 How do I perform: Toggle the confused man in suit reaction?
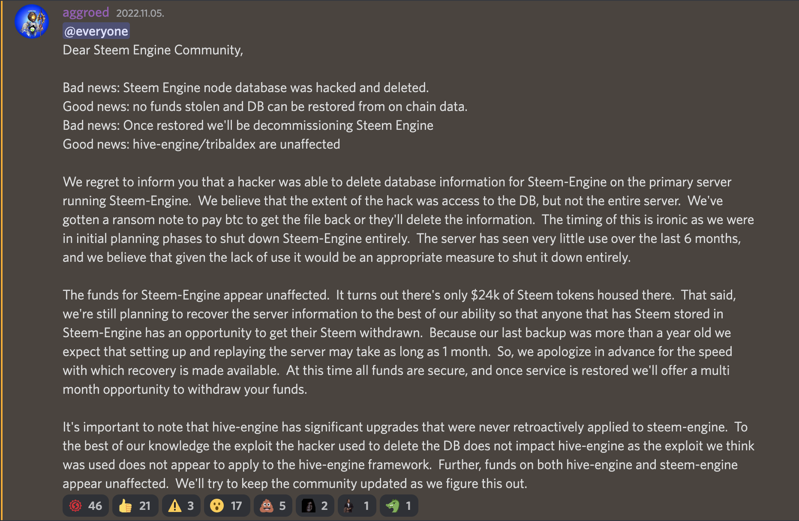click(357, 506)
